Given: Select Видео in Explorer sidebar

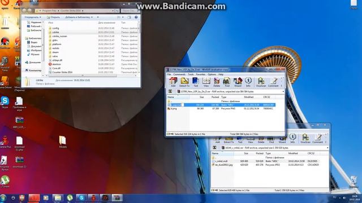Looking at the screenshot, I should [32, 42].
